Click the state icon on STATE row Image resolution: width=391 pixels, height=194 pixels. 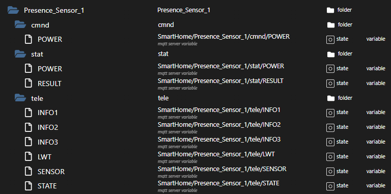tap(330, 186)
